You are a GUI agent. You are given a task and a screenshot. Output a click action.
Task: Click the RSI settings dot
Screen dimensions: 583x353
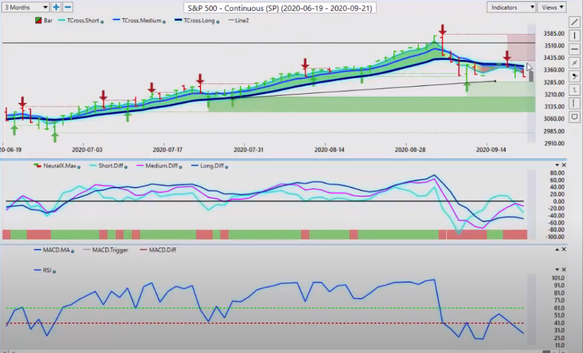click(x=54, y=272)
